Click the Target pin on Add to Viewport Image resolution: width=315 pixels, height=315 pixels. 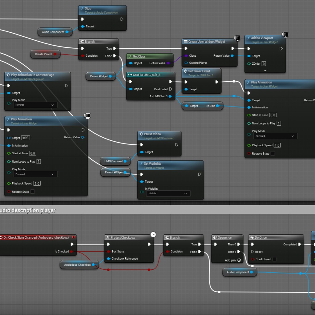249,56
